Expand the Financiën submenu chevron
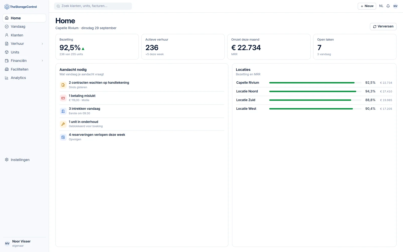This screenshot has width=403, height=252. click(42, 61)
